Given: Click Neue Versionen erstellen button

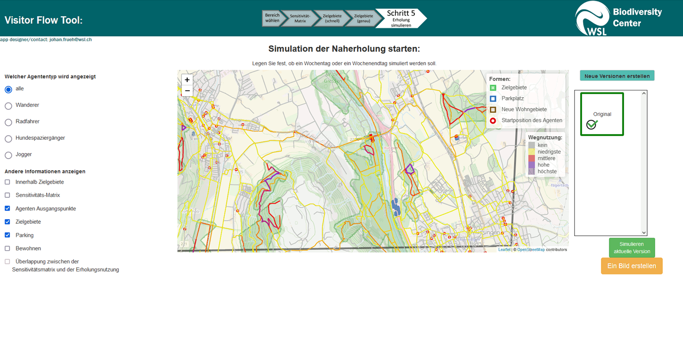Looking at the screenshot, I should tap(617, 76).
